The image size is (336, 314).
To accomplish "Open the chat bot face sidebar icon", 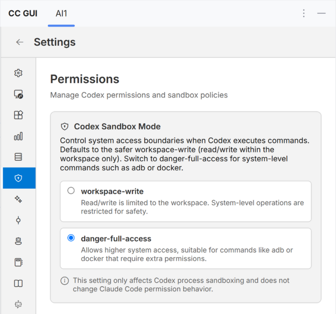I will tap(18, 304).
